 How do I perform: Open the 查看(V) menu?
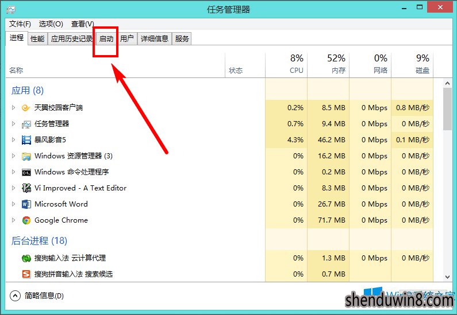[82, 24]
